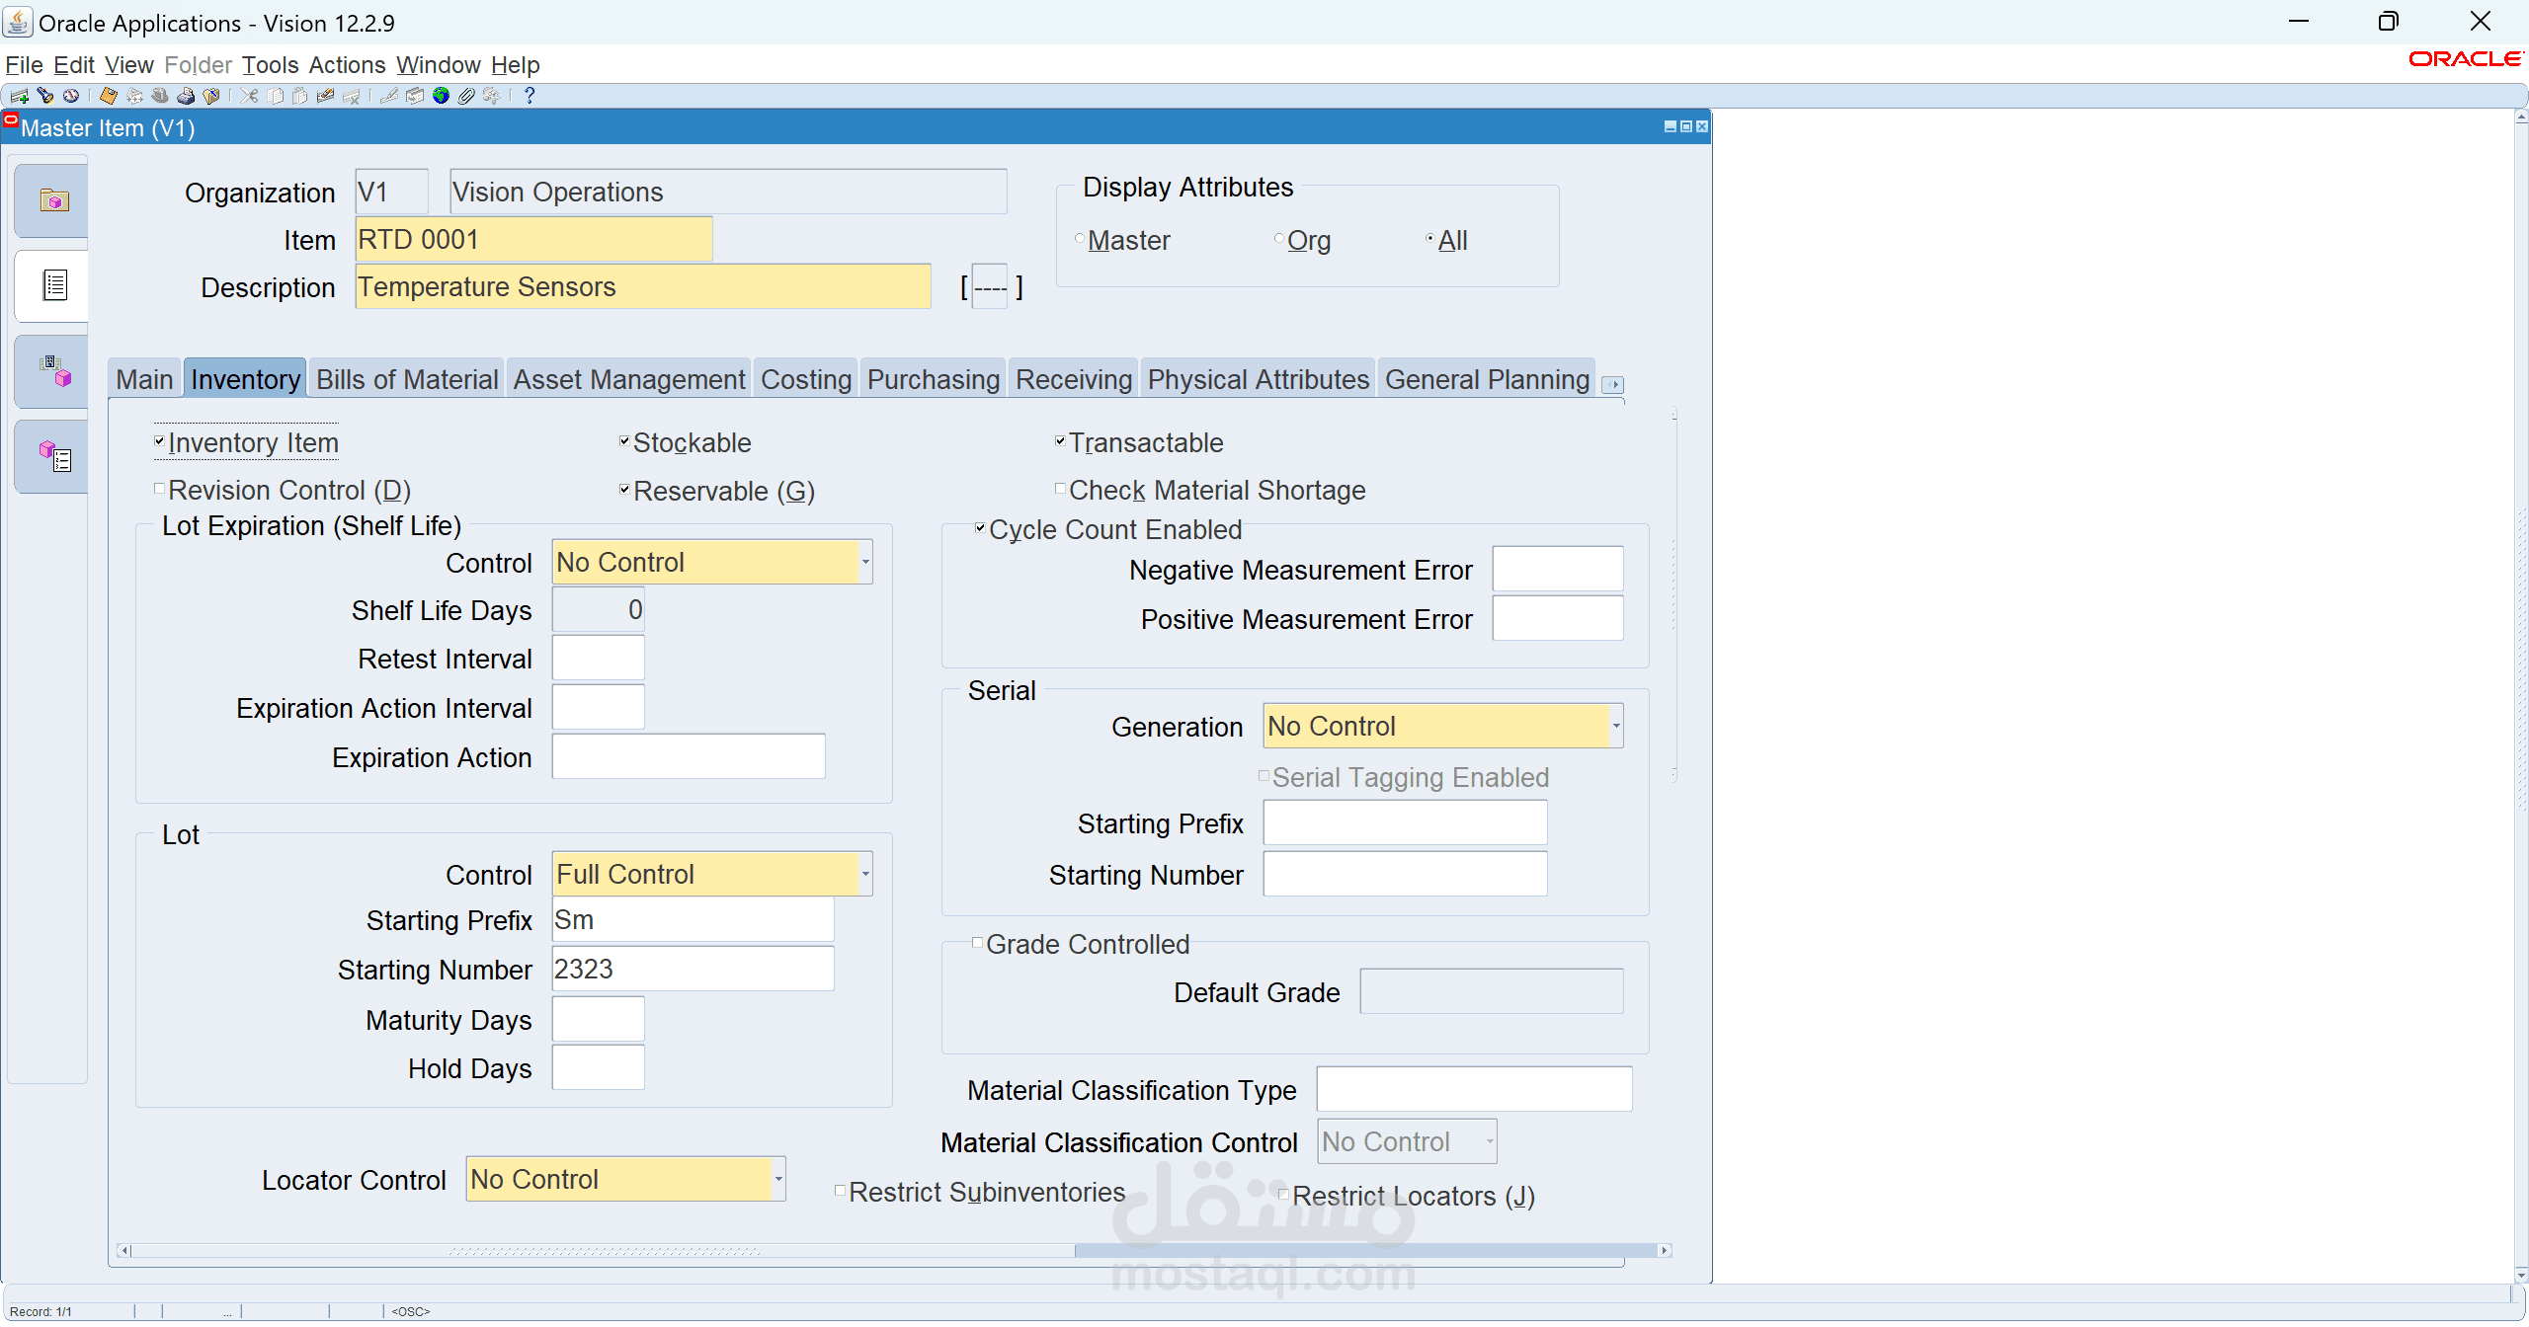This screenshot has height=1327, width=2529.
Task: Click the Item field RTD 0001
Action: point(533,239)
